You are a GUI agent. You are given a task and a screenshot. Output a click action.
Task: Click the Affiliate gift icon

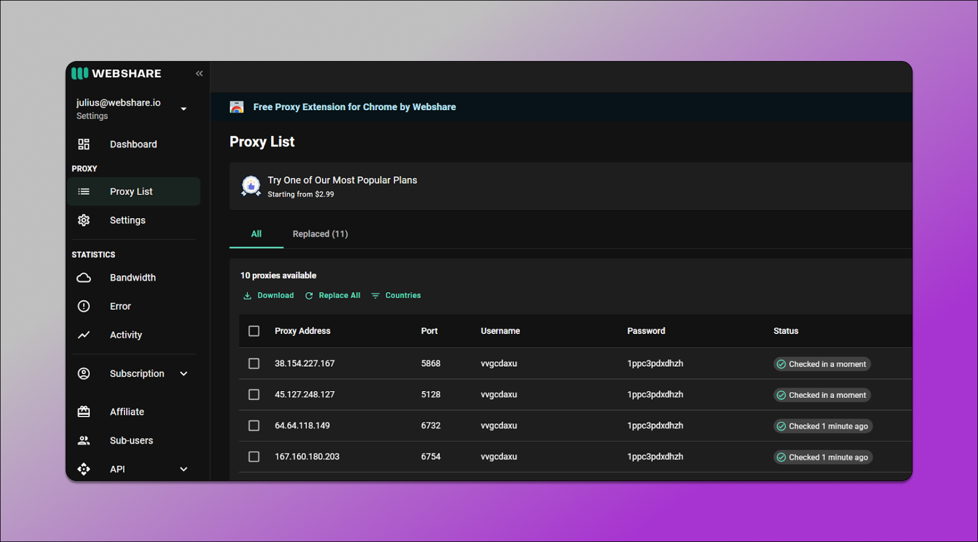click(x=84, y=412)
